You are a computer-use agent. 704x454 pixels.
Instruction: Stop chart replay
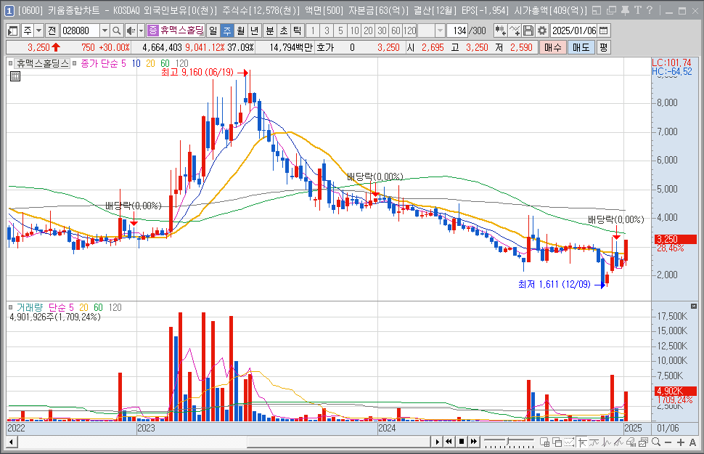462,442
